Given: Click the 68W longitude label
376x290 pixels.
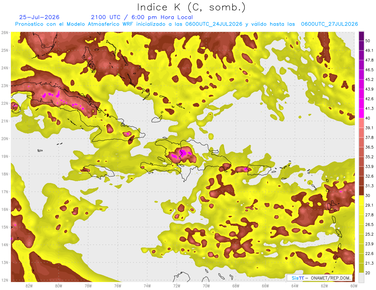Looking at the screenshot, I should click(x=236, y=286).
